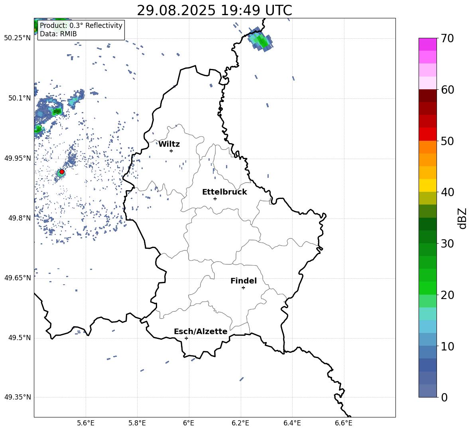Click the dBZ colorbar axis label
Screen dimensions: 472x431
463,218
